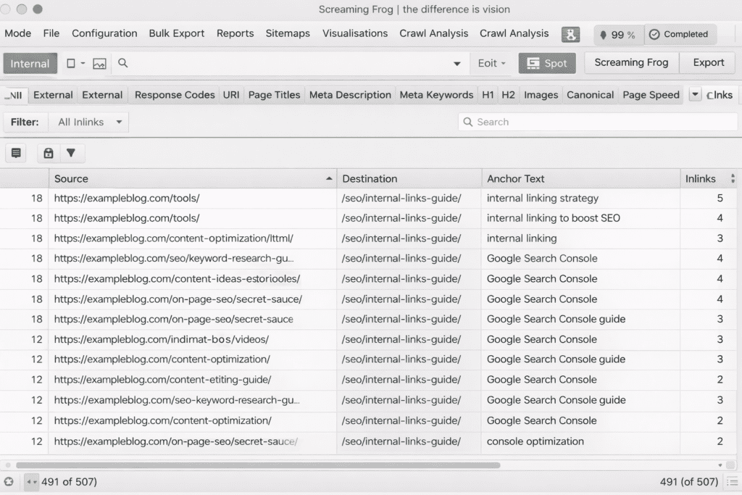
Task: Open the Visualisations menu
Action: pos(355,33)
